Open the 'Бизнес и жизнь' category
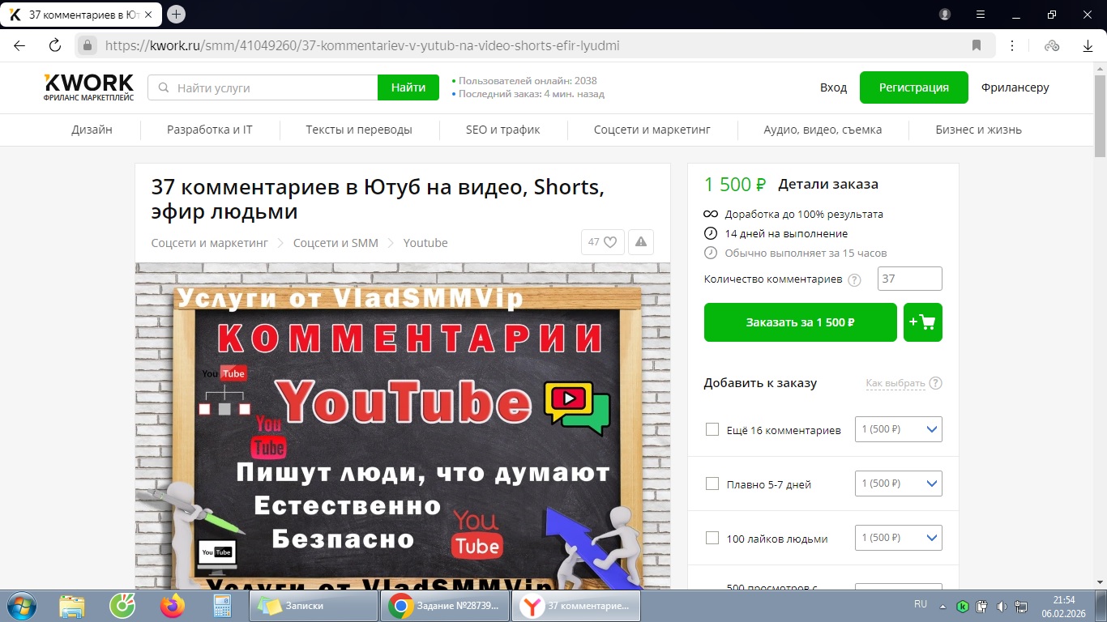This screenshot has height=622, width=1107. tap(978, 130)
